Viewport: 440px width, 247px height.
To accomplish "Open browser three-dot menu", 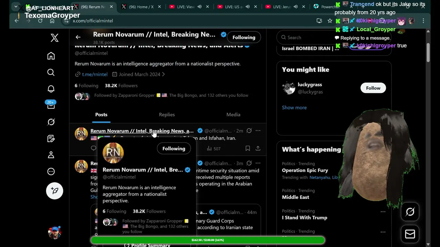I will coord(423,21).
